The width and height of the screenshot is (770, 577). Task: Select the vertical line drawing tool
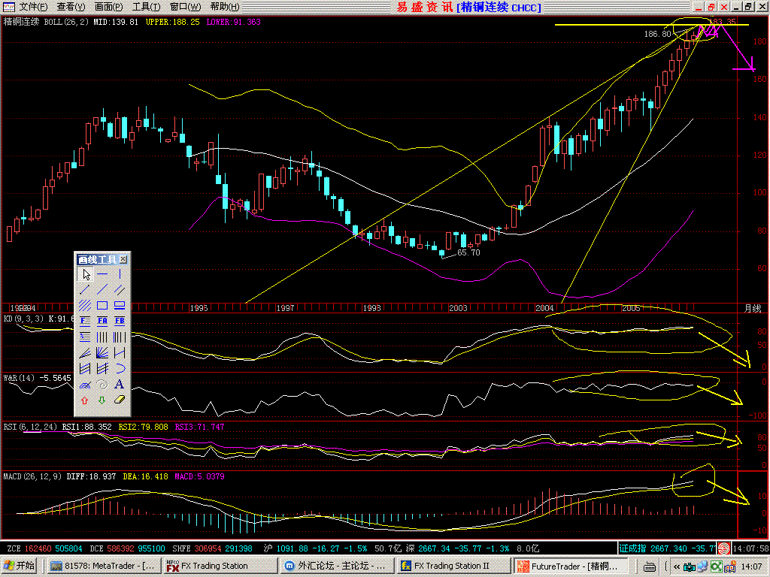click(x=120, y=273)
